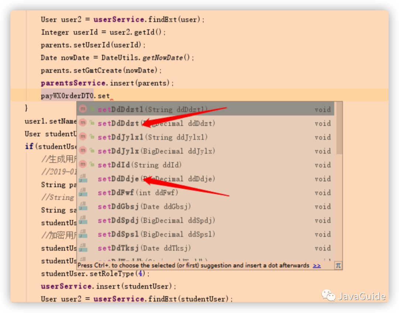
Task: Click getNowDate() method call
Action: [166, 58]
